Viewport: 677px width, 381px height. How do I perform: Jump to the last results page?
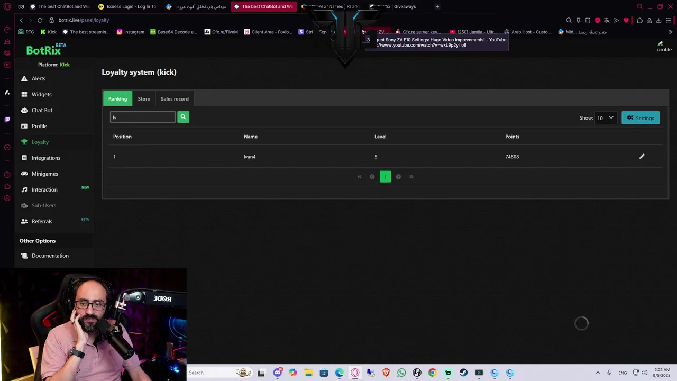(411, 177)
